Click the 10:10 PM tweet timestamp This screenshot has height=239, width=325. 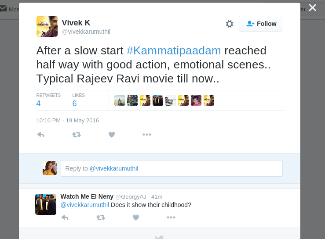67,120
